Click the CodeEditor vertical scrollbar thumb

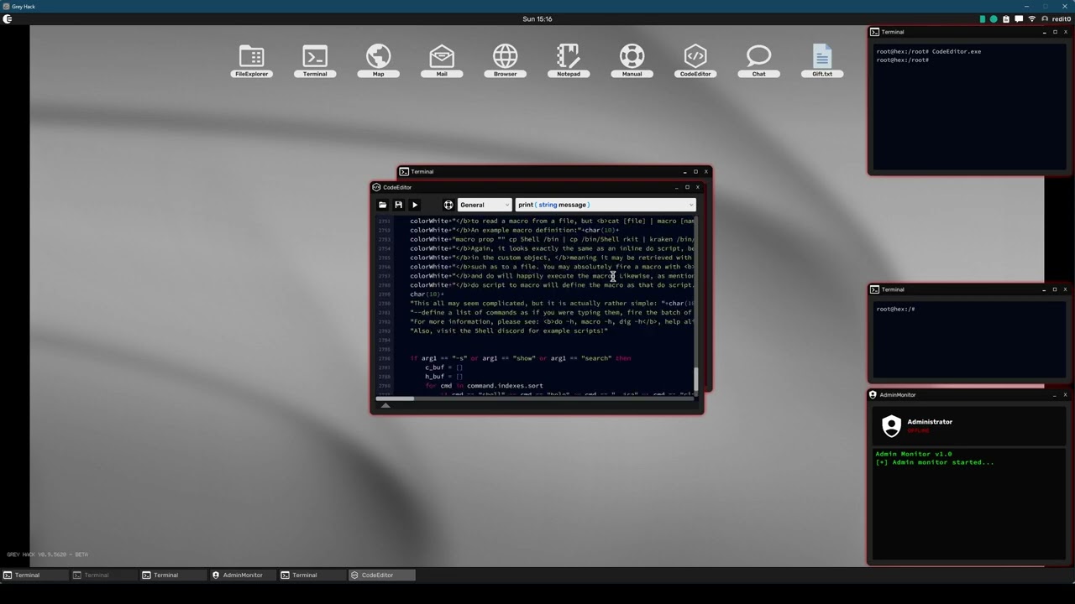coord(695,378)
